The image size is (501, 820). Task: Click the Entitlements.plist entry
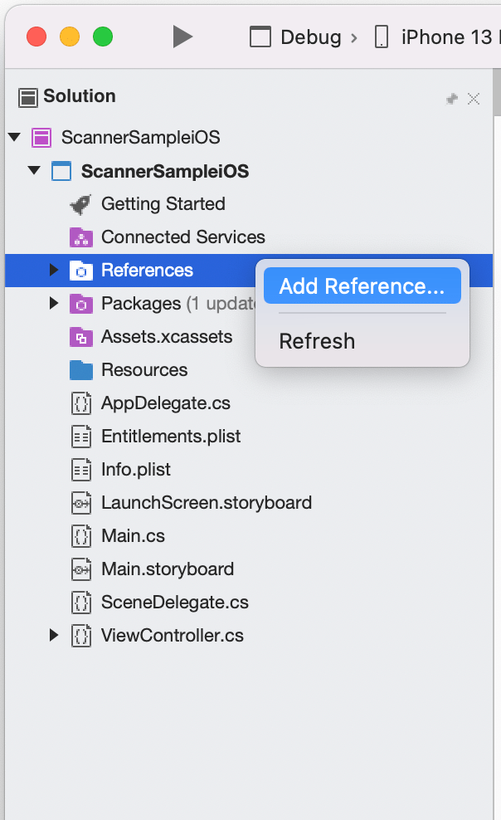[170, 437]
